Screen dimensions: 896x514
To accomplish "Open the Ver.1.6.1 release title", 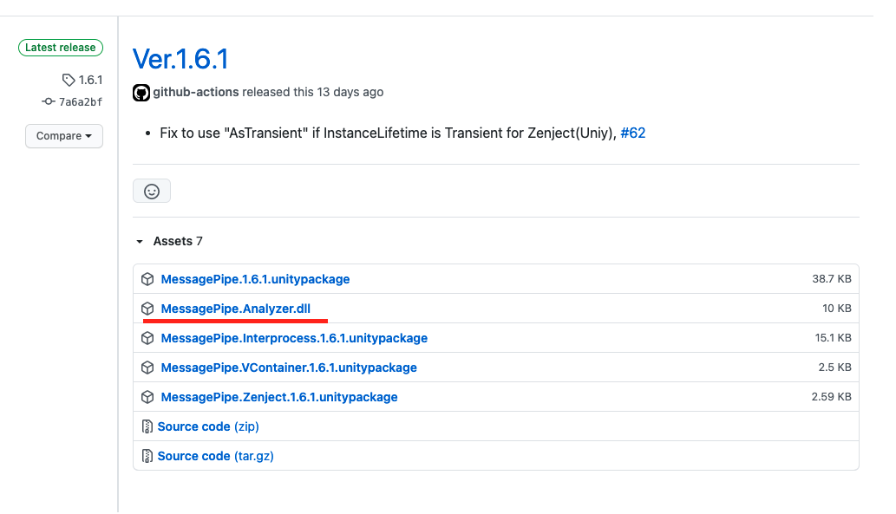I will (x=180, y=59).
